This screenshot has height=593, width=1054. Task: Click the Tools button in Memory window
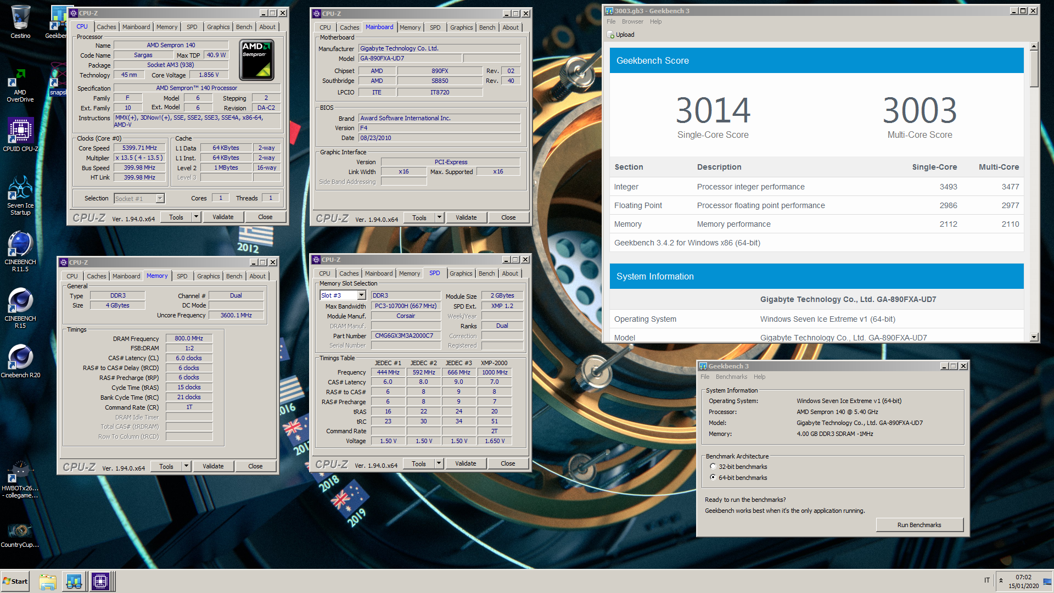coord(166,467)
